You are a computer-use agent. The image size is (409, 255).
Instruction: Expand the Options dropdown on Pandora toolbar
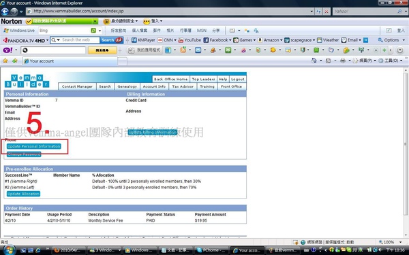pos(404,40)
